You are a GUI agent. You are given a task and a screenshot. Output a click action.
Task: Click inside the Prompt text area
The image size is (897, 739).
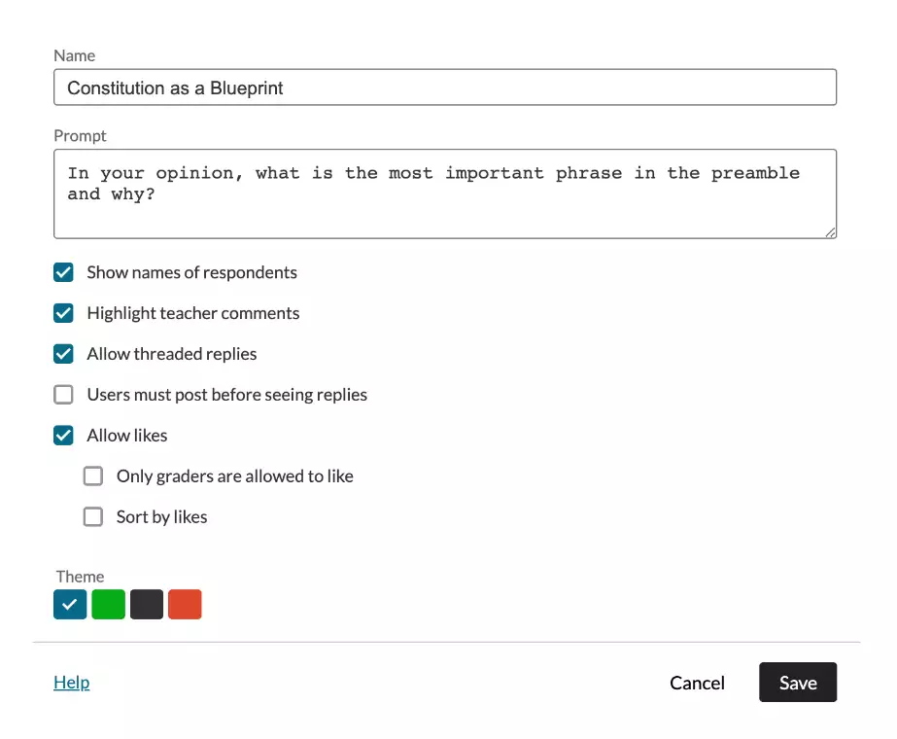(445, 194)
